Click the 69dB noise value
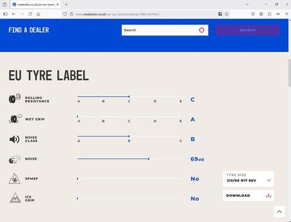The width and height of the screenshot is (291, 222). click(x=198, y=159)
